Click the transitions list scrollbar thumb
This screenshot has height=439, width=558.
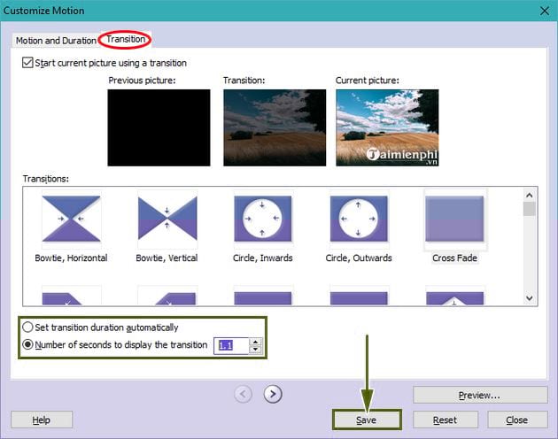529,209
